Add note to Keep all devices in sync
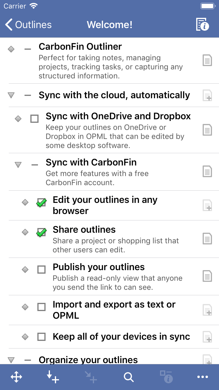The image size is (219, 390). [207, 337]
